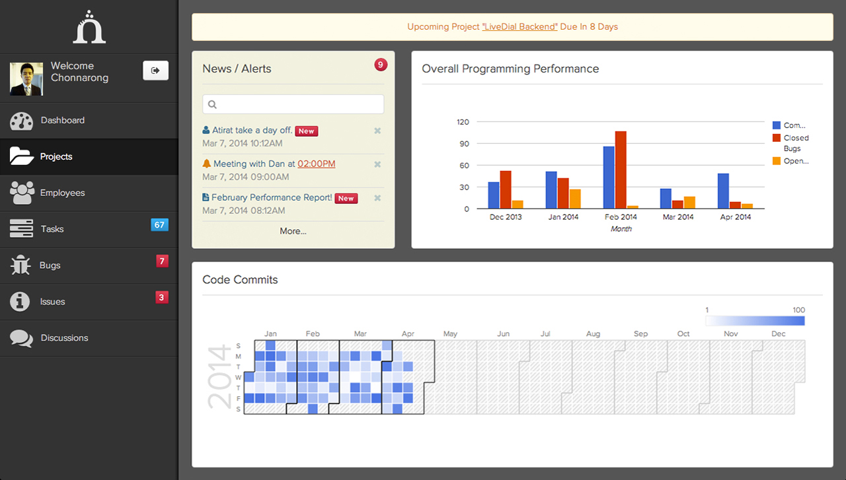Dismiss the Atirat day off alert
The height and width of the screenshot is (480, 846).
377,131
